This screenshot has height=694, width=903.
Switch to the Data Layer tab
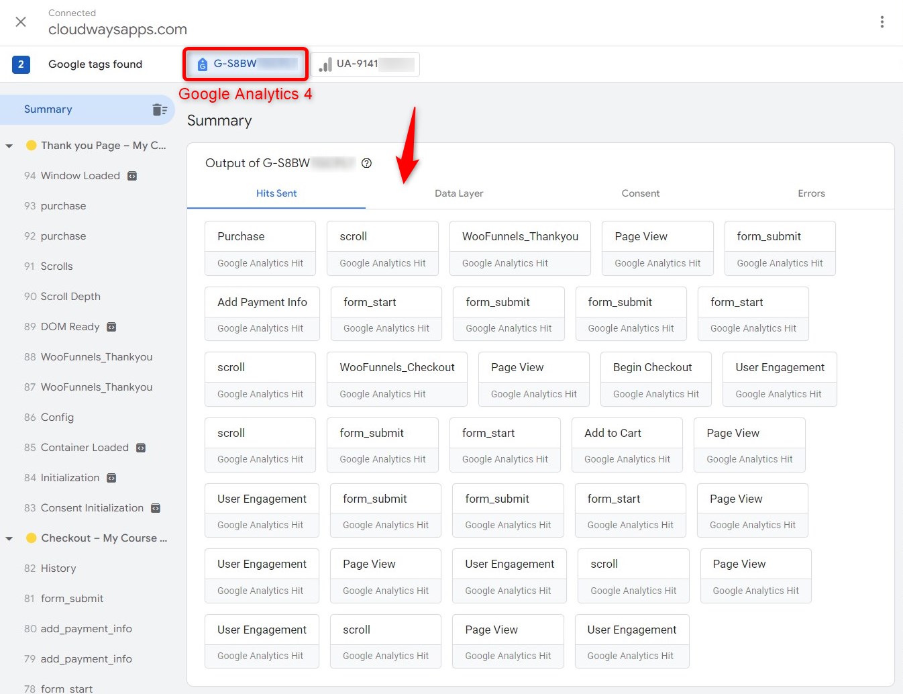coord(459,193)
